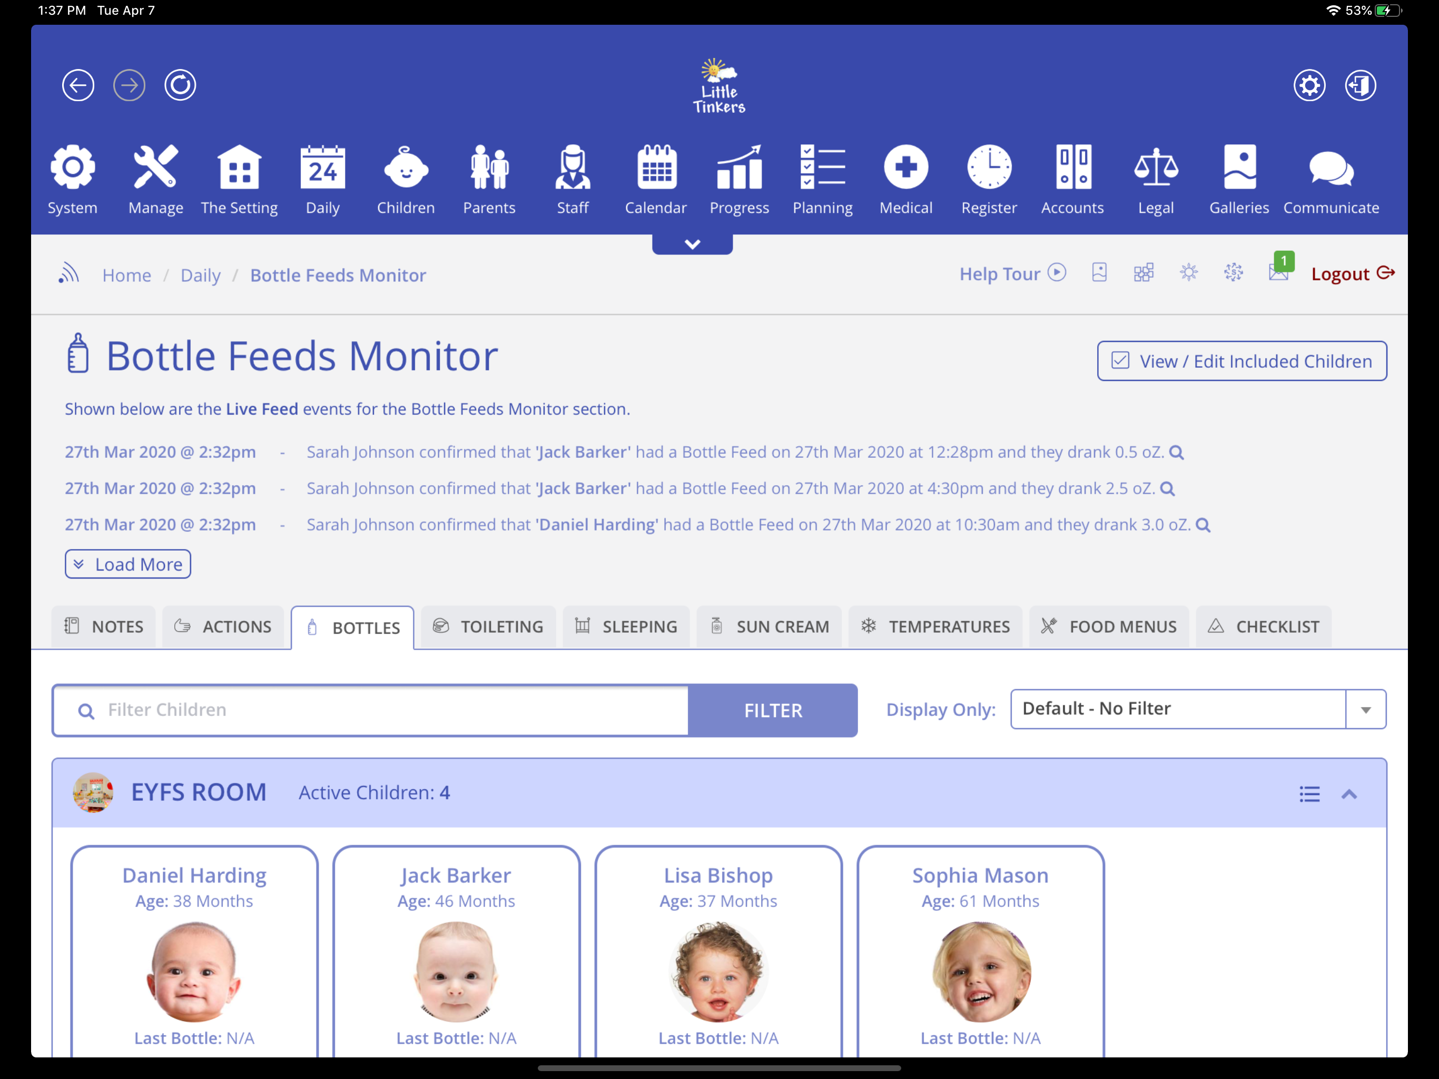
Task: View details of Daniel Harding 3.0 oZ feed
Action: point(1203,525)
